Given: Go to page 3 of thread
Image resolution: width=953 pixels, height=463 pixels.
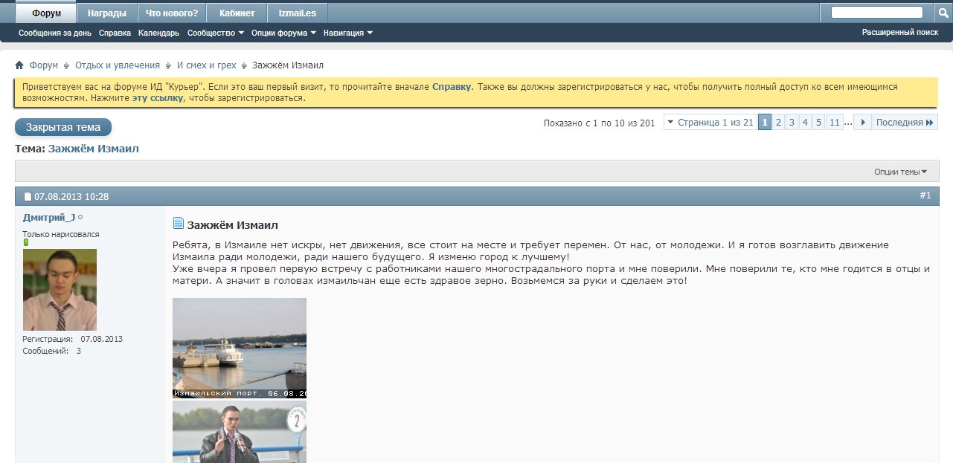Looking at the screenshot, I should pyautogui.click(x=792, y=123).
